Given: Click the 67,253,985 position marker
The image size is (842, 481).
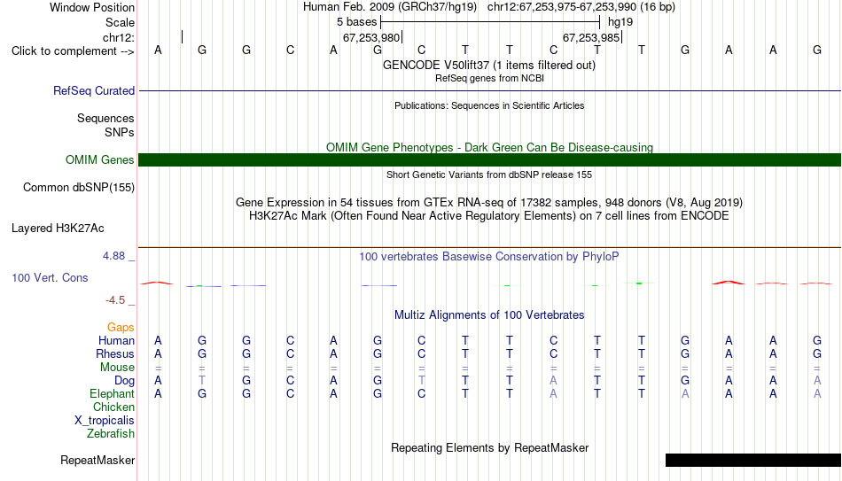Looking at the screenshot, I should click(x=591, y=37).
